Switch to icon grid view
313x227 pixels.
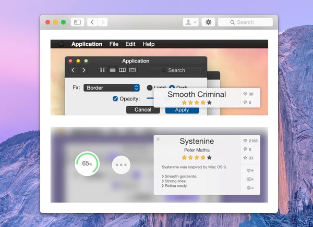[102, 70]
